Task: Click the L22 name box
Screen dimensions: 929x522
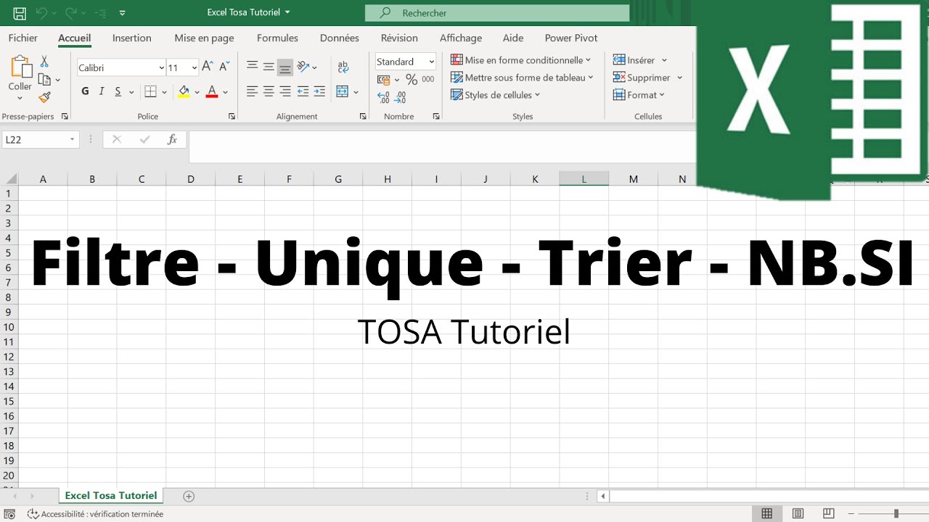Action: (x=40, y=139)
